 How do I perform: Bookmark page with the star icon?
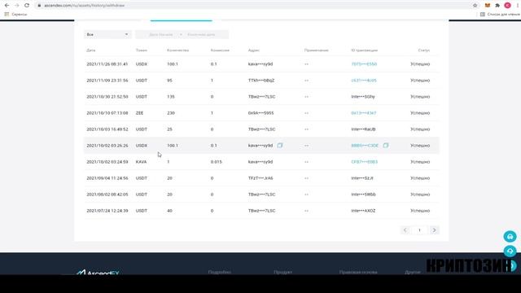[x=475, y=6]
